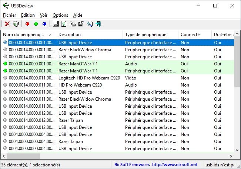The image size is (241, 169).
Task: Click the vertical scrollbar thumb
Action: click(237, 62)
